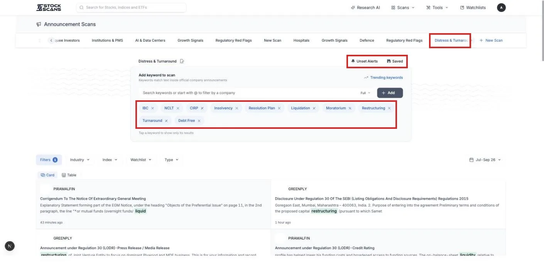Remove the Debt Free keyword chip
This screenshot has height=270, width=544.
(x=199, y=121)
